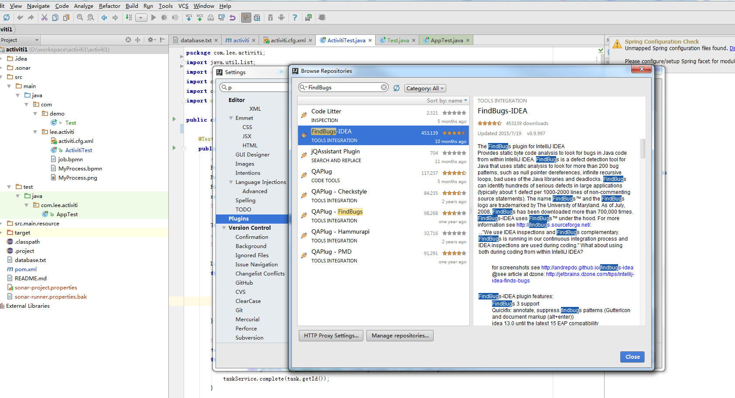Open the VCS menu
This screenshot has width=735, height=398.
183,6
